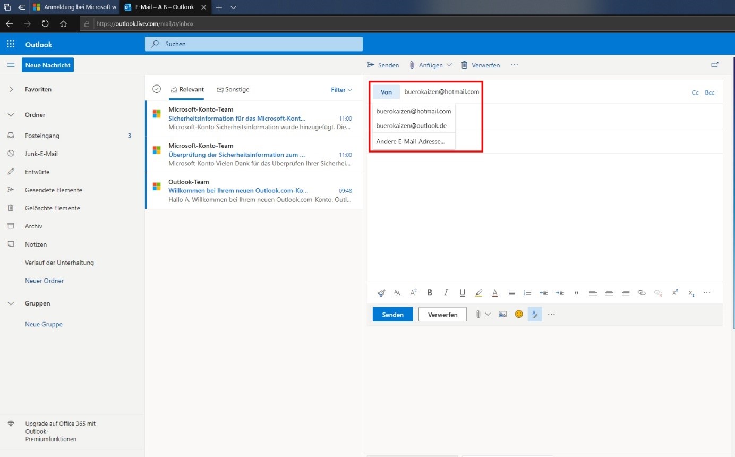Open attach dropdown arrow next to paperclip
The image size is (735, 457).
[x=488, y=314]
